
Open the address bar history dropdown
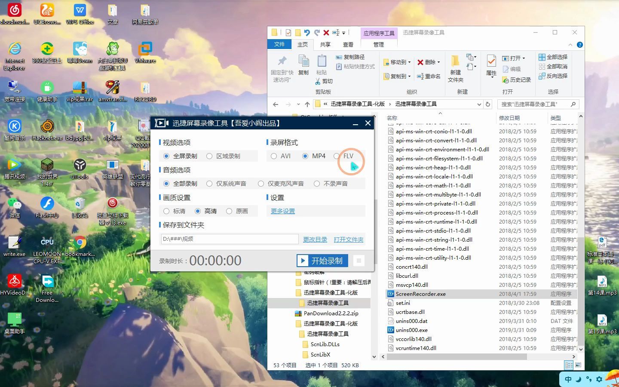[479, 104]
